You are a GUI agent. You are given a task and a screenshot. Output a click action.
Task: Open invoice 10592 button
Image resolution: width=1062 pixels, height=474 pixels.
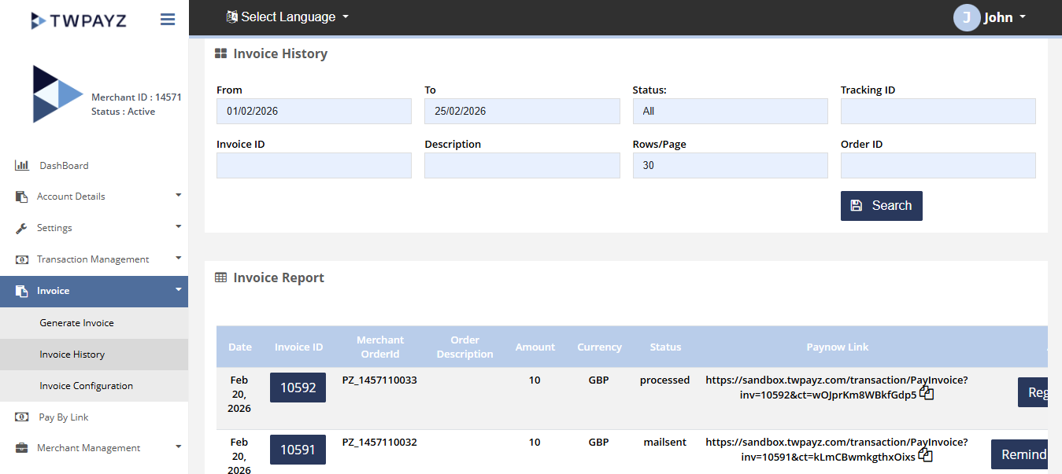click(298, 388)
